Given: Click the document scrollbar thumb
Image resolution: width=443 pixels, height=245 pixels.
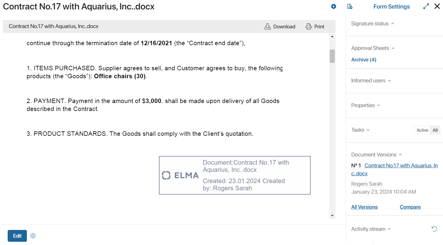Looking at the screenshot, I should coord(332,56).
